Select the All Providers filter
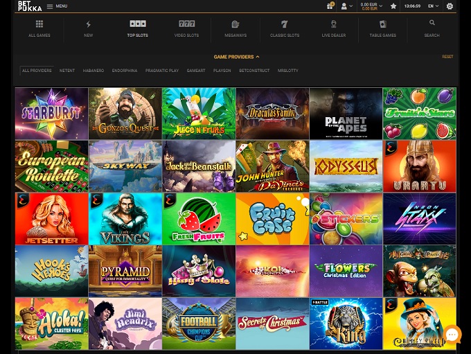The image size is (471, 354). (37, 71)
